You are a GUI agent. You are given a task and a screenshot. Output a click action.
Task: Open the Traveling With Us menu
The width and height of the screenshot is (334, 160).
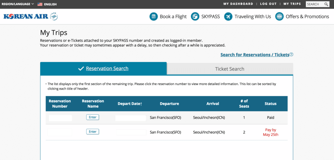[253, 17]
